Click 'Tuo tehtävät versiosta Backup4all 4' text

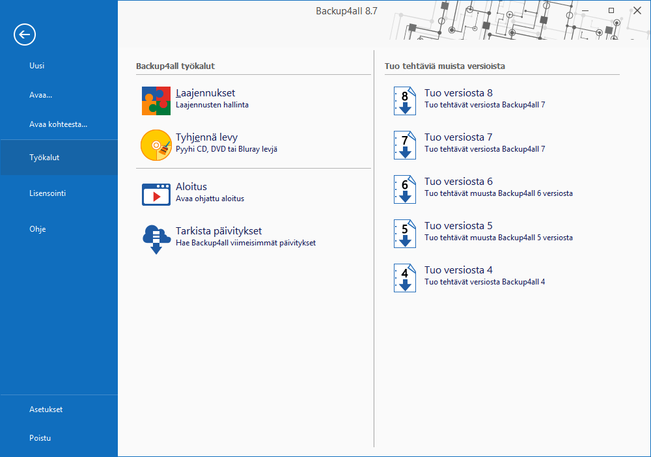[x=484, y=282]
